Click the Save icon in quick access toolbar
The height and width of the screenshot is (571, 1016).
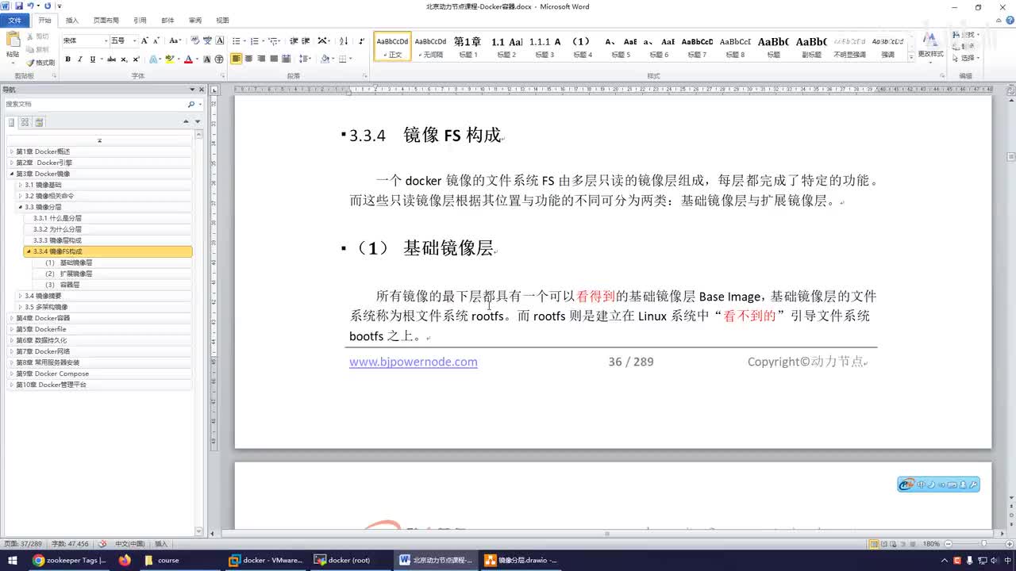tap(18, 6)
